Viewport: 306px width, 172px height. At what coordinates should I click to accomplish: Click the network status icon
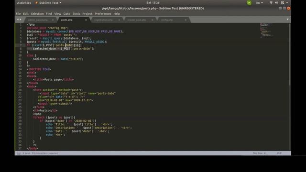pyautogui.click(x=271, y=3)
